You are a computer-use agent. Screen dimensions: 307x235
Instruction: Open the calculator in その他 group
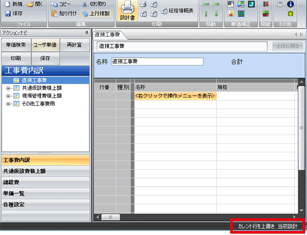pyautogui.click(x=280, y=4)
